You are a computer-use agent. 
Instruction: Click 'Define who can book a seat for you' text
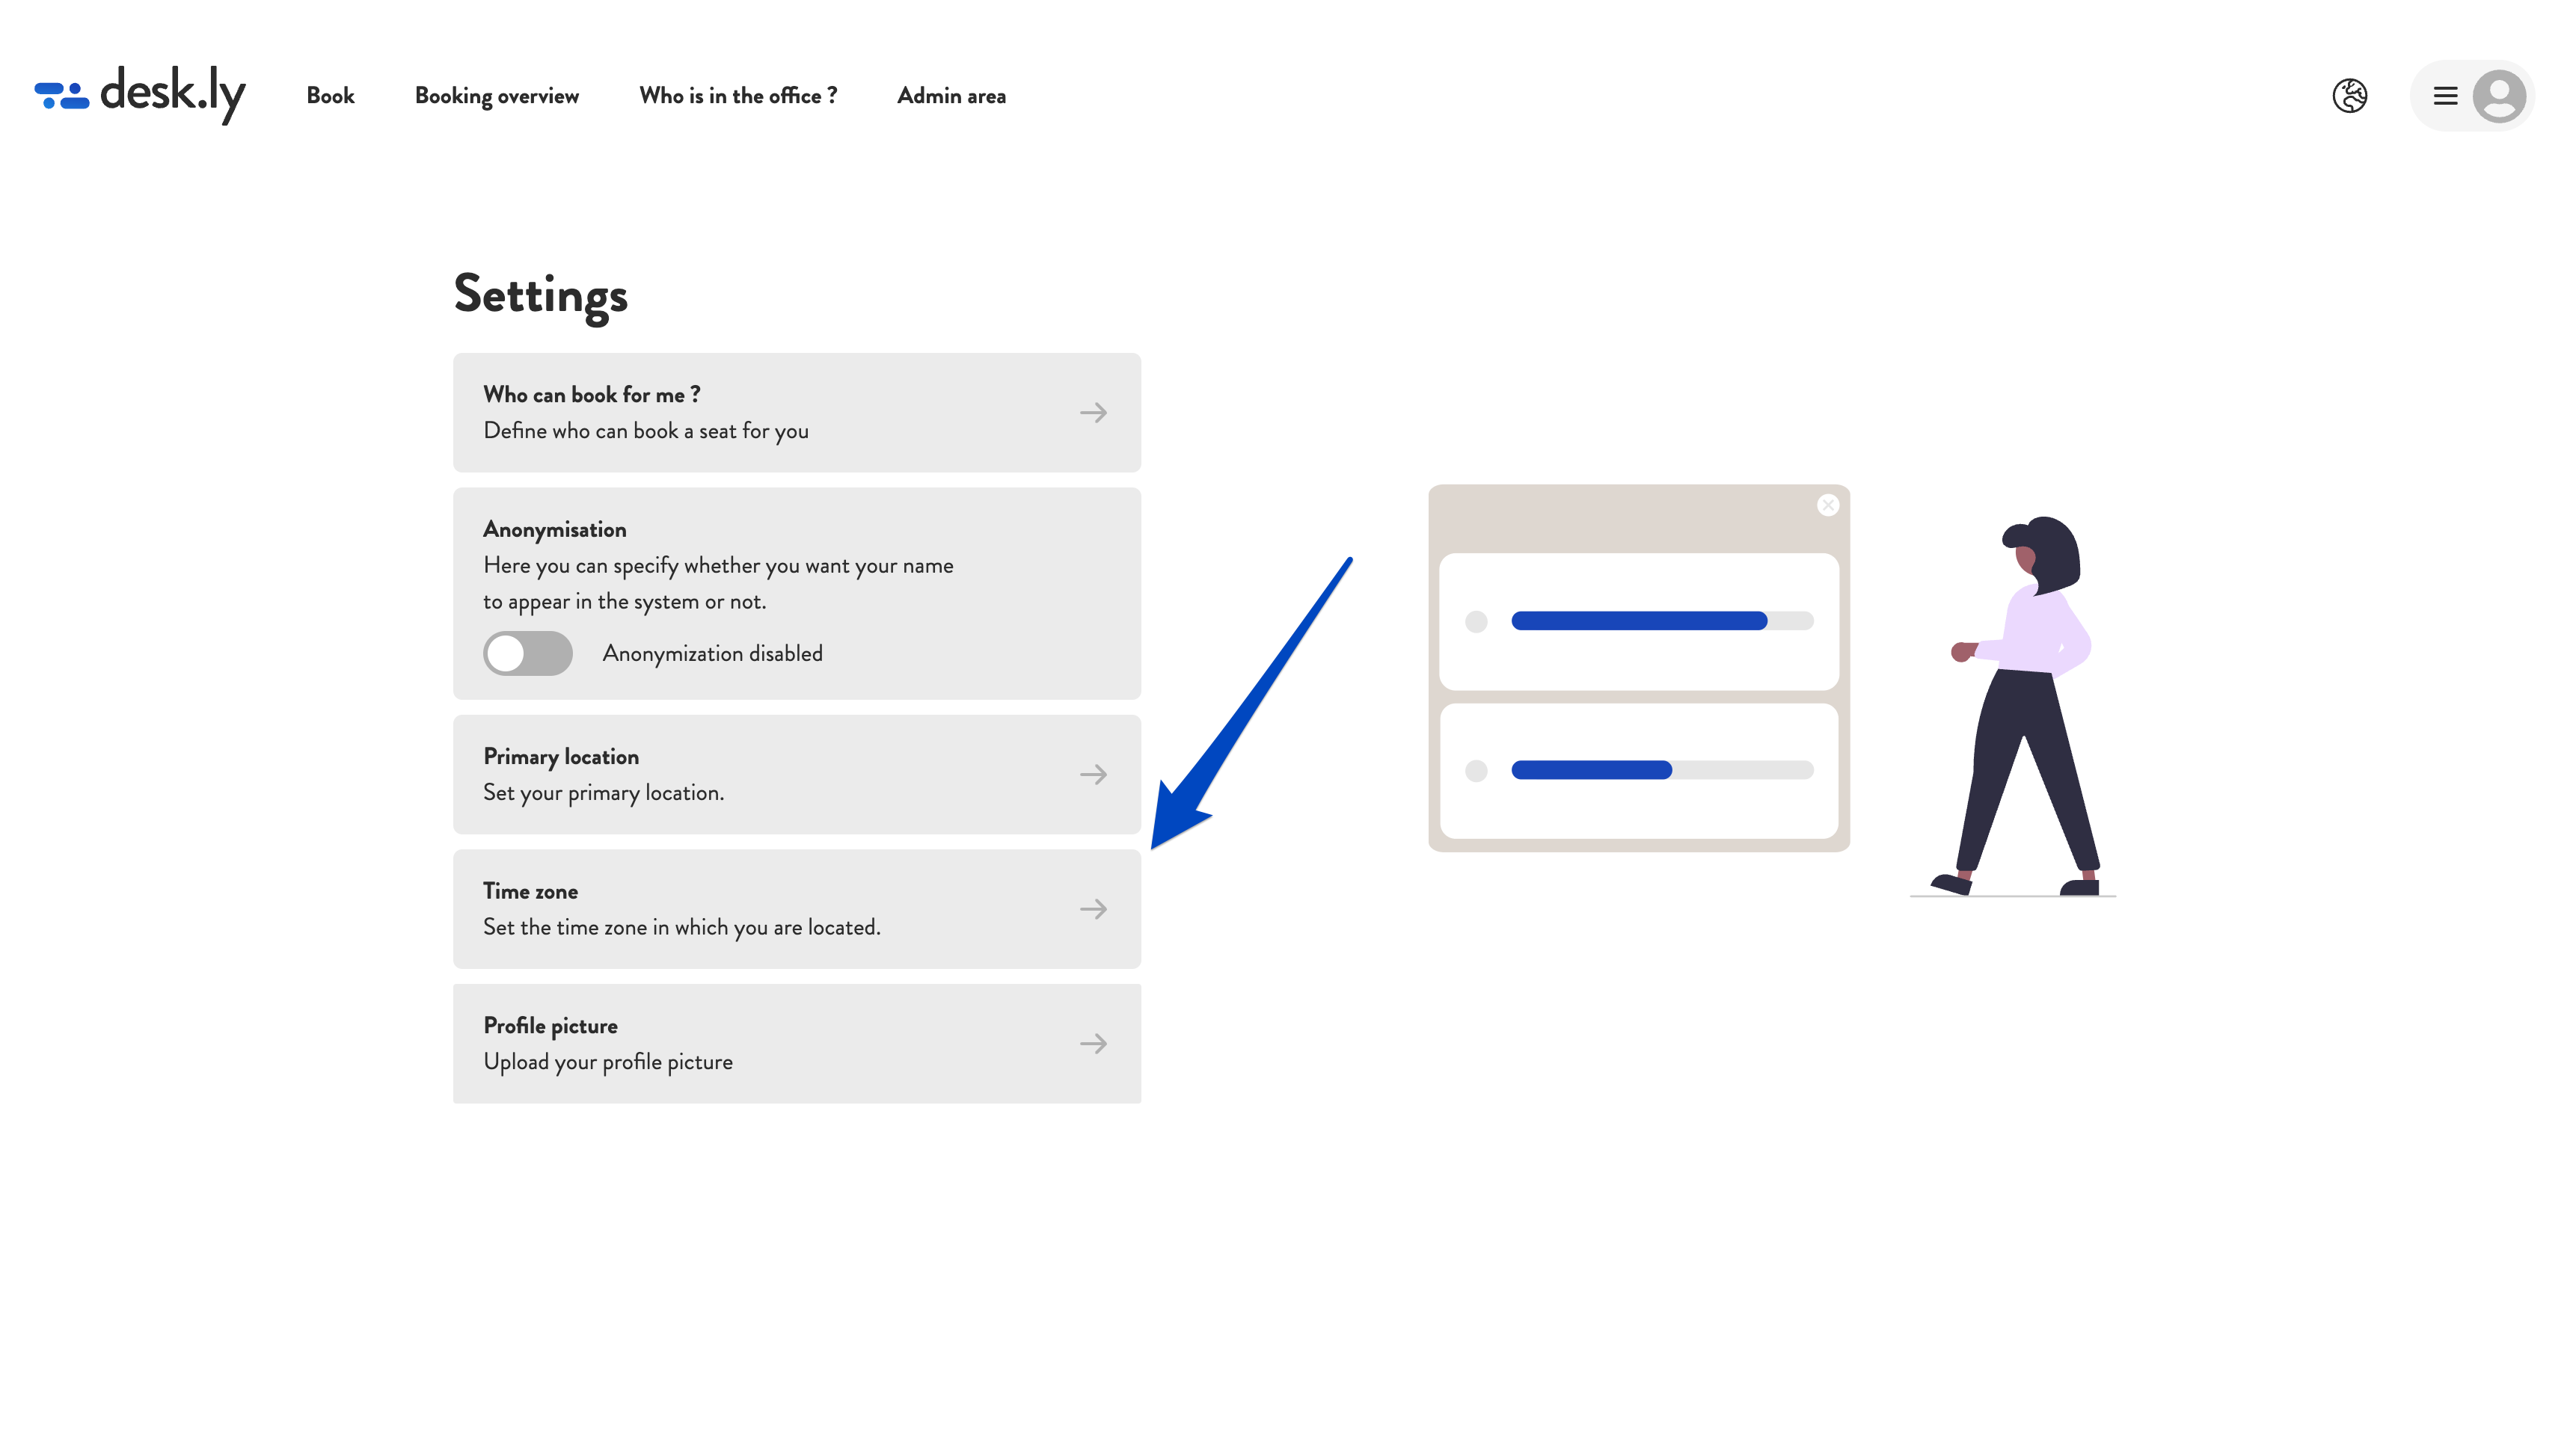(646, 431)
